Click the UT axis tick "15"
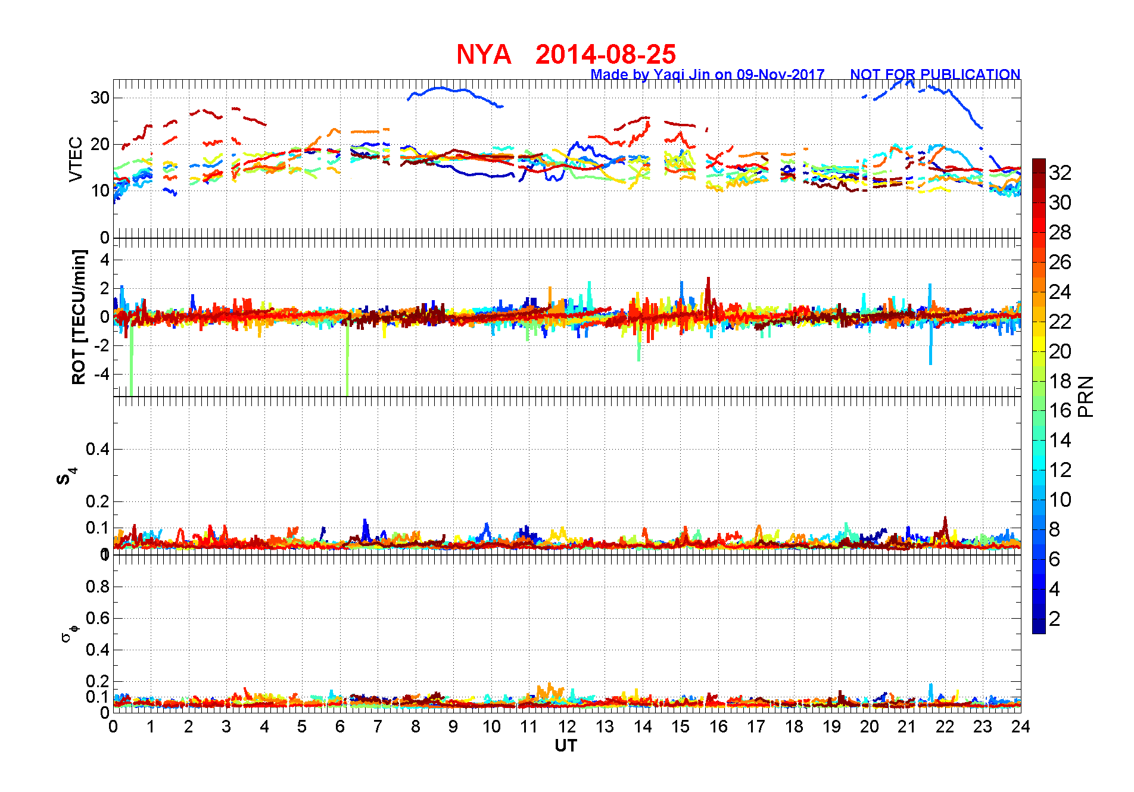The height and width of the screenshot is (792, 1134). (680, 726)
